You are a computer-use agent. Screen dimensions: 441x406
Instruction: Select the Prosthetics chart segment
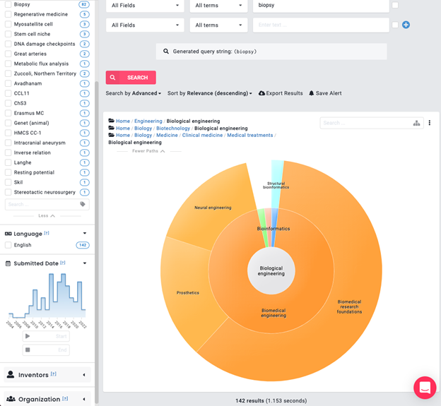[x=187, y=292]
